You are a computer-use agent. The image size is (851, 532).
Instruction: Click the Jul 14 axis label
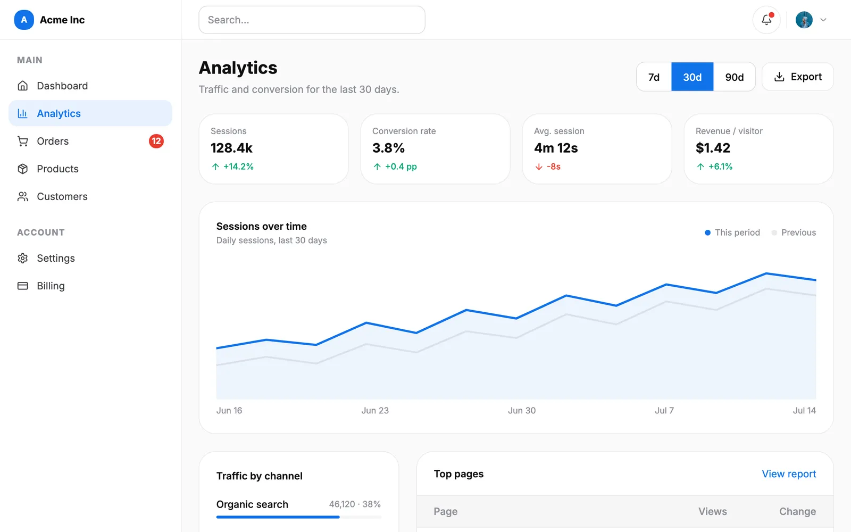coord(804,410)
